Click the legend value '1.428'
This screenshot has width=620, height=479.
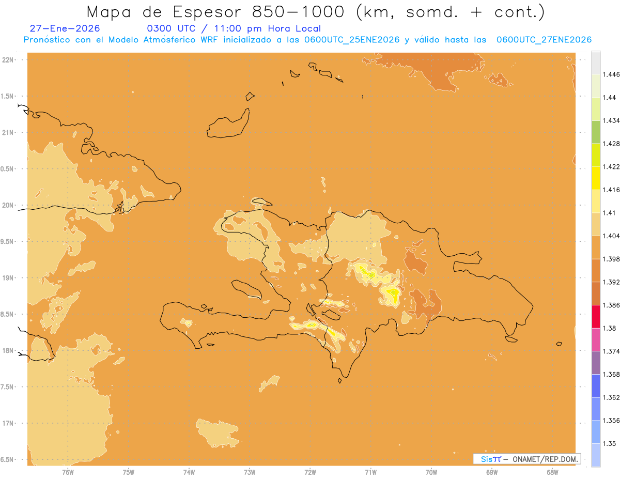[611, 144]
